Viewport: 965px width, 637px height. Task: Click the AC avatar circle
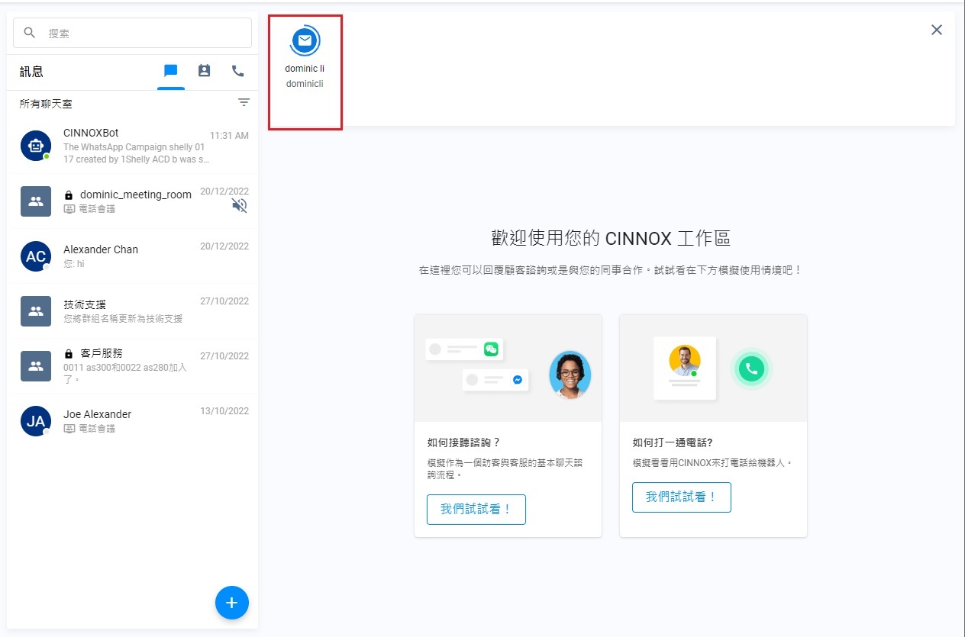click(35, 256)
